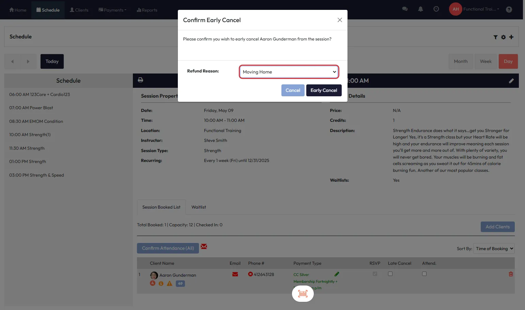Click the green pencil next to payment type
The image size is (525, 310).
337,274
